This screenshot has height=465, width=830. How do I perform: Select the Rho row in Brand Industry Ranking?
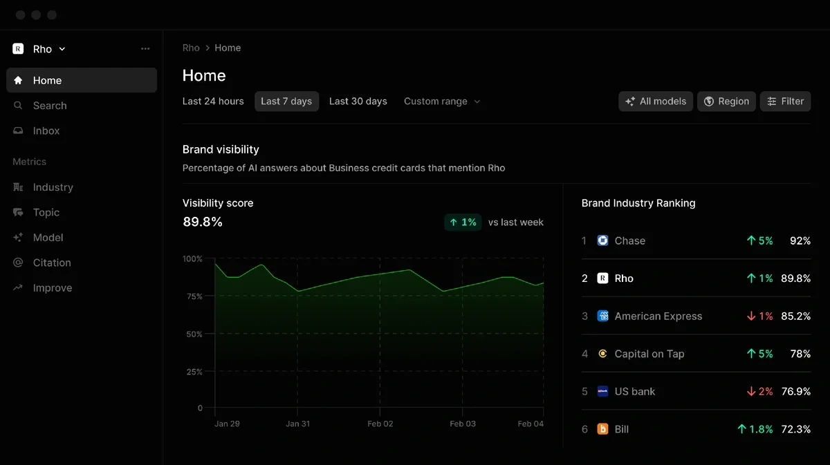coord(695,278)
